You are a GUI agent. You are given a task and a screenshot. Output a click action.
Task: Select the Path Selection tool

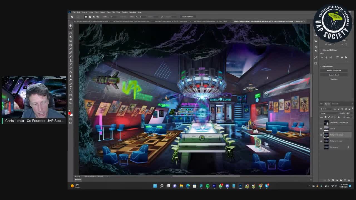tap(70, 91)
